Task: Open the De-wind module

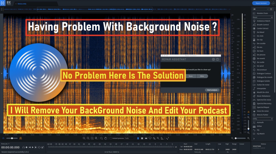Action: (x=258, y=66)
